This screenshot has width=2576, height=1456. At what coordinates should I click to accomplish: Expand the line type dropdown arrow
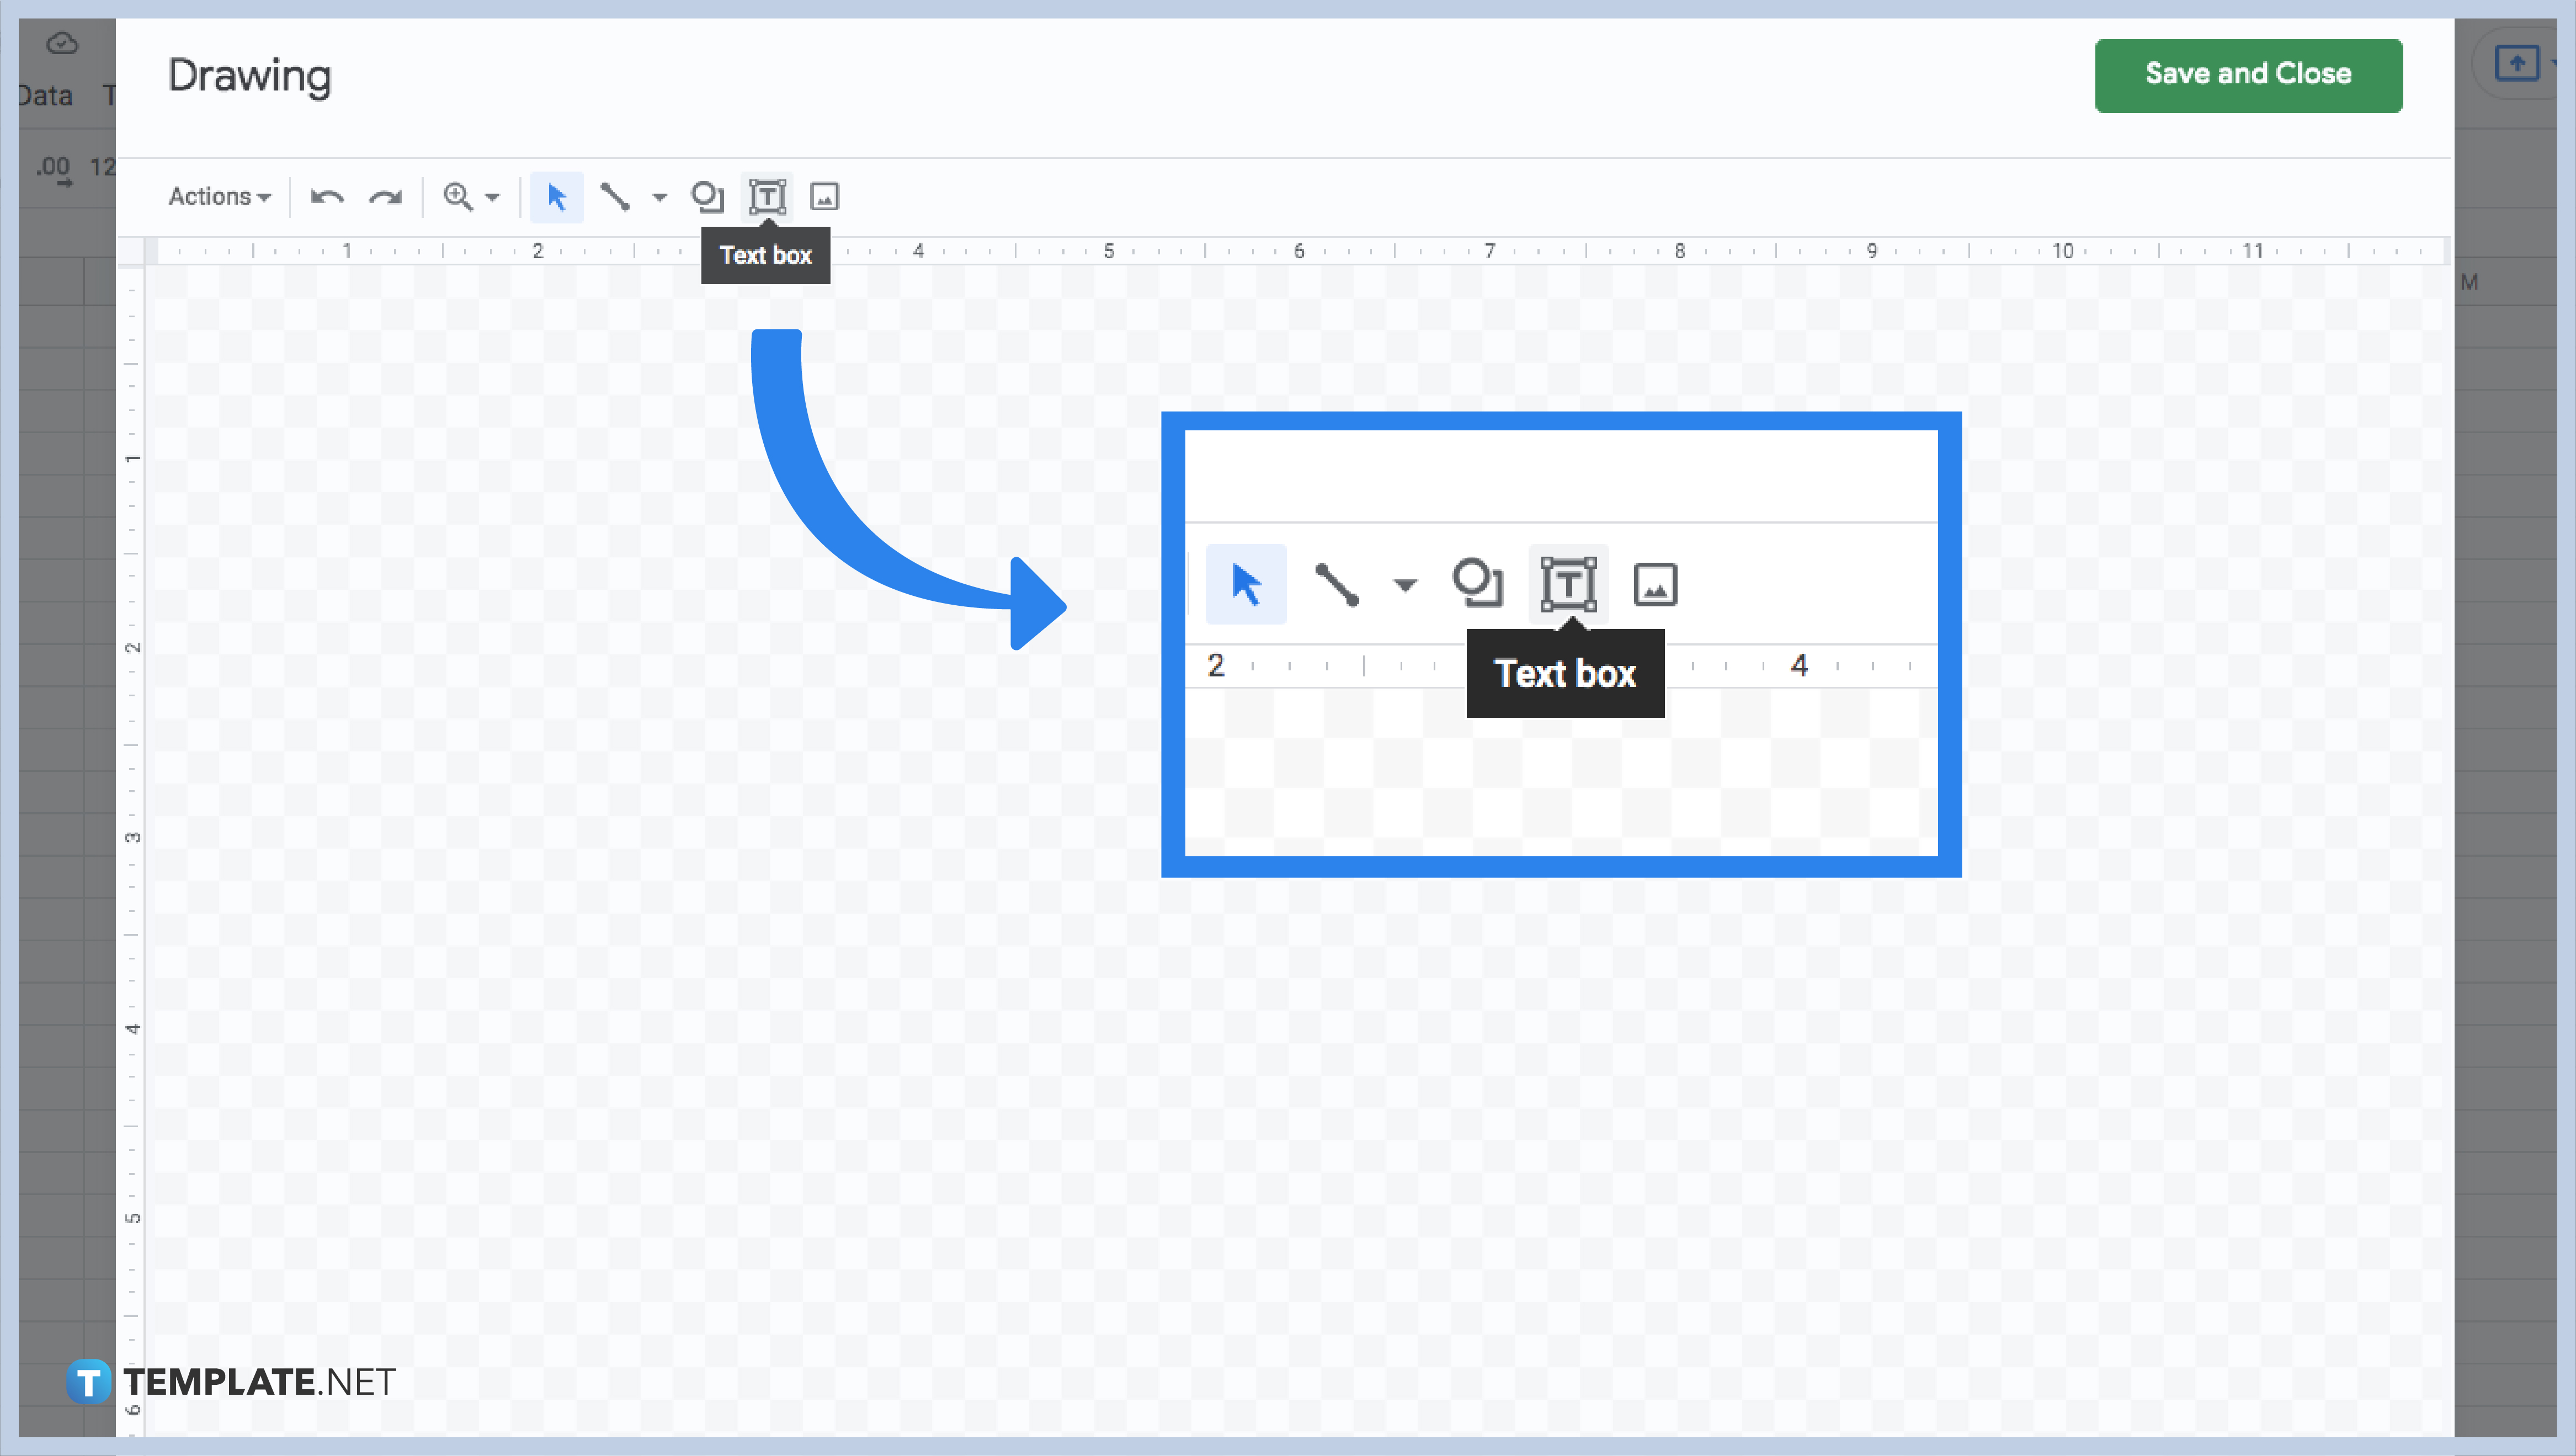click(x=659, y=197)
